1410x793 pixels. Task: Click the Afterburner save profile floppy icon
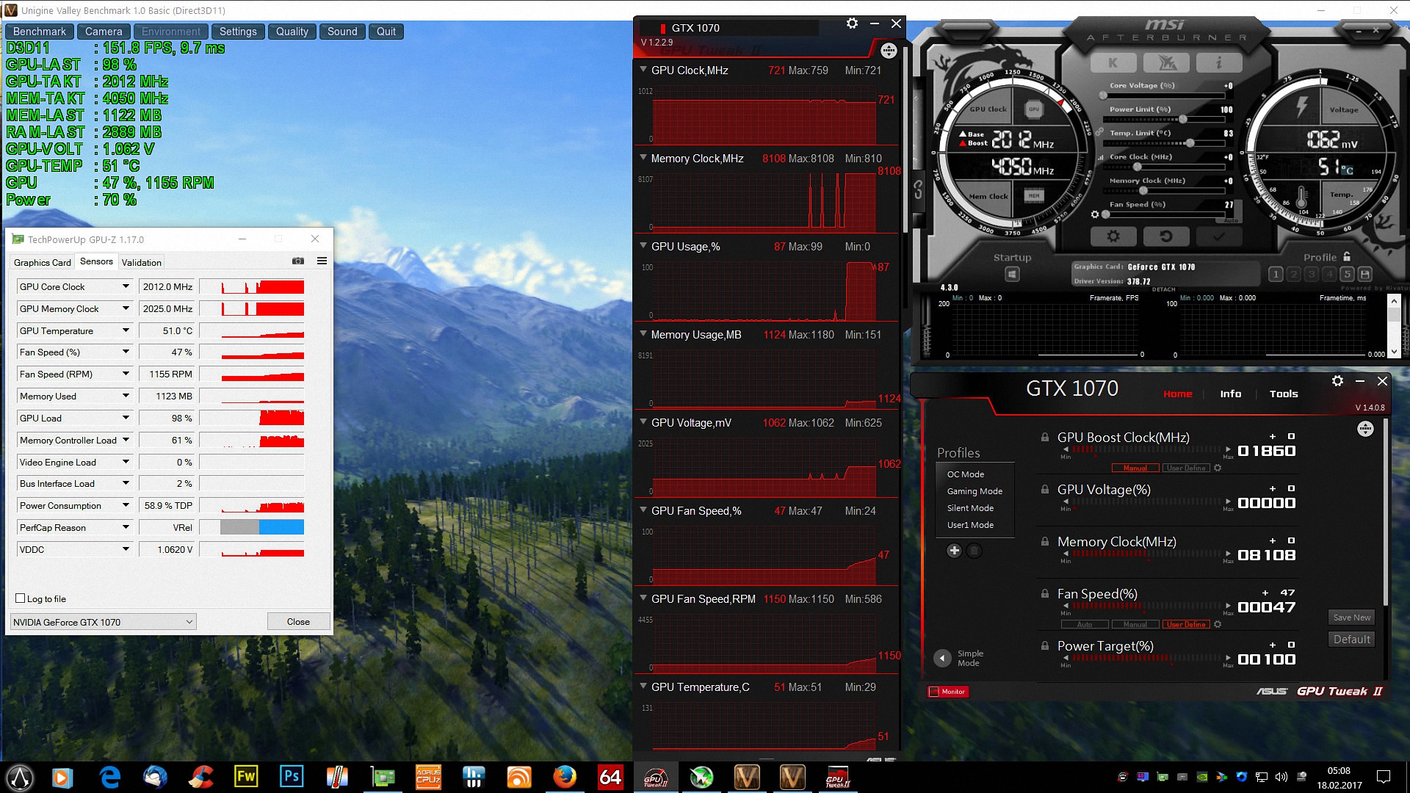(1364, 275)
